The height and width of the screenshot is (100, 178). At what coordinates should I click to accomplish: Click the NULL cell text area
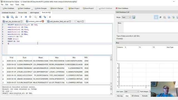(148, 27)
